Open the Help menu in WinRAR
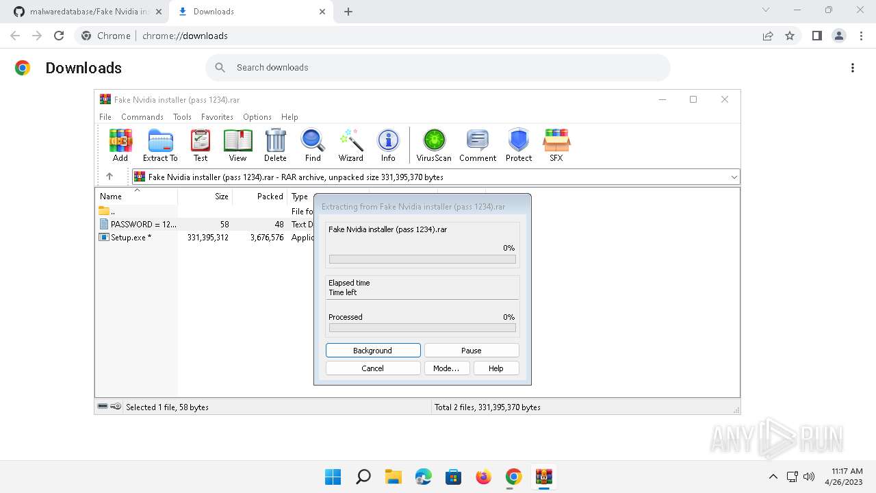This screenshot has width=876, height=493. tap(289, 117)
